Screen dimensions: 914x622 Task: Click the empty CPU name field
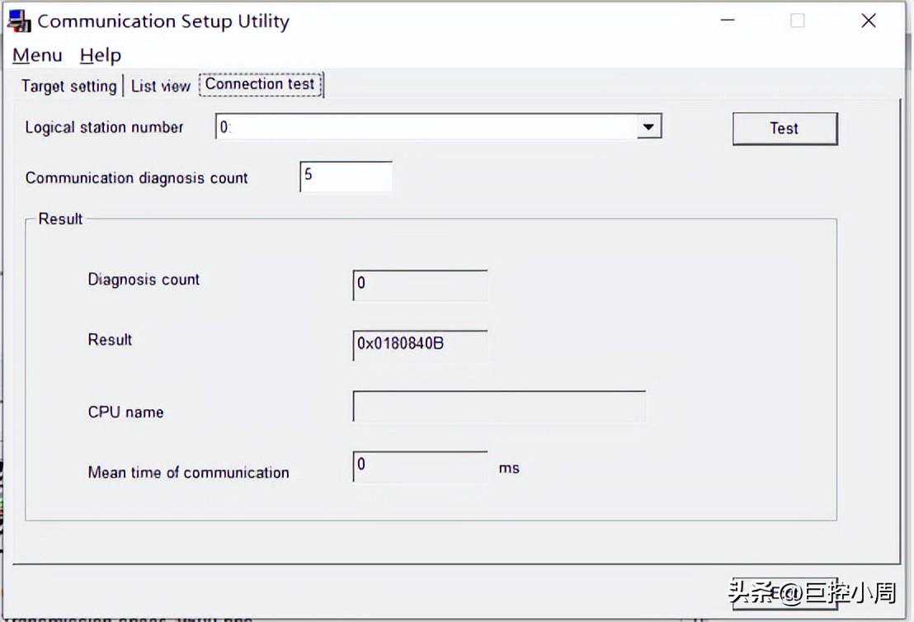[499, 407]
